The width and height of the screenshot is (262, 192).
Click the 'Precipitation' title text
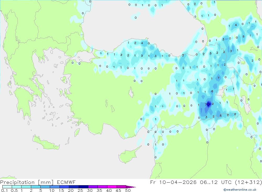(17, 182)
